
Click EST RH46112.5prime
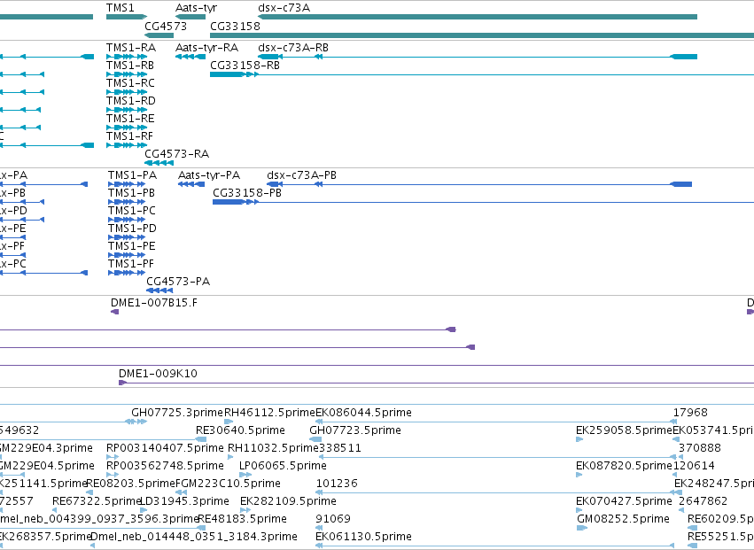(x=269, y=413)
